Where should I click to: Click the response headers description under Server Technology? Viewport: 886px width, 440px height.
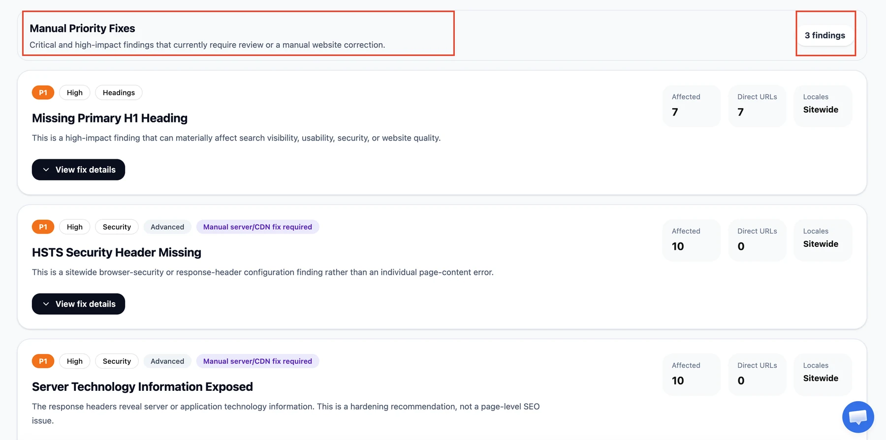(286, 413)
